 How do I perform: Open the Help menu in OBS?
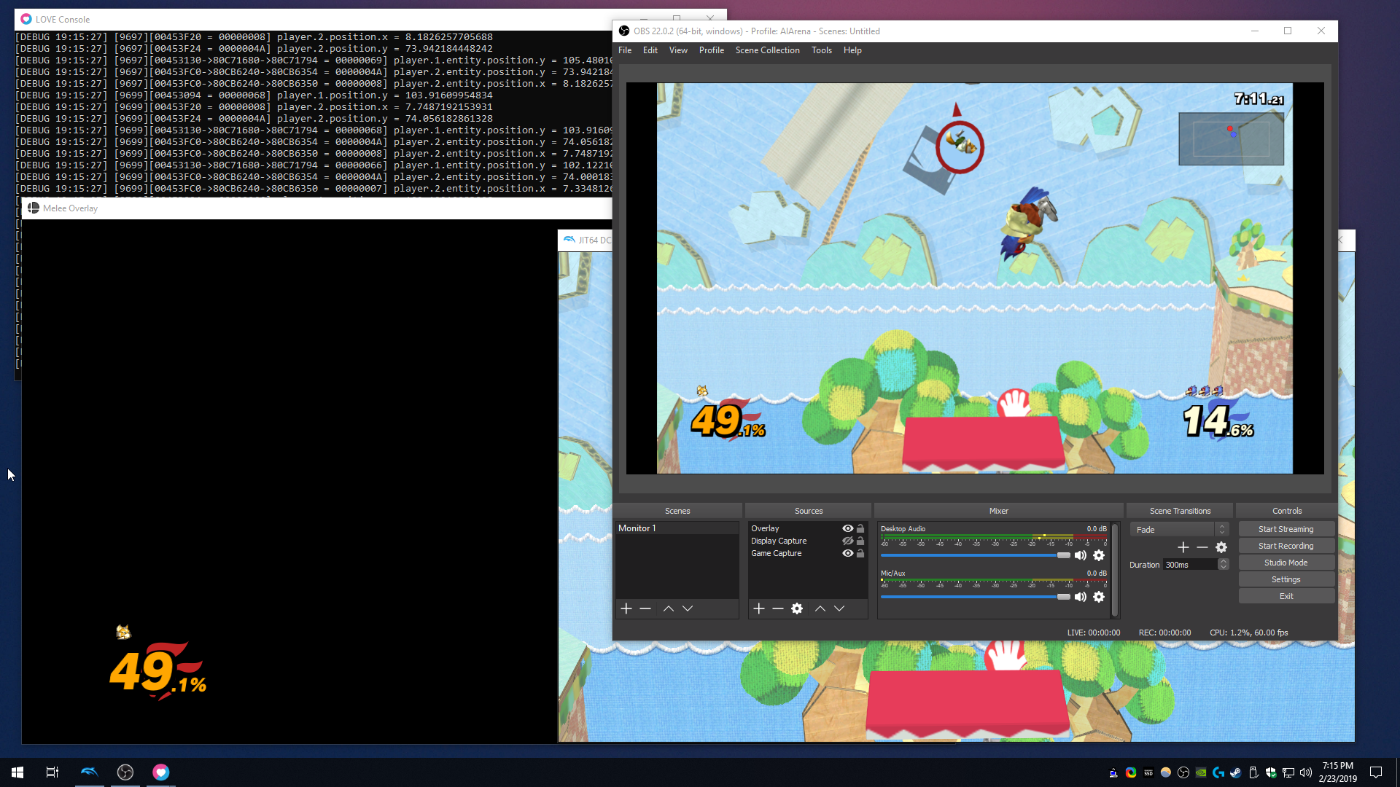click(x=852, y=50)
